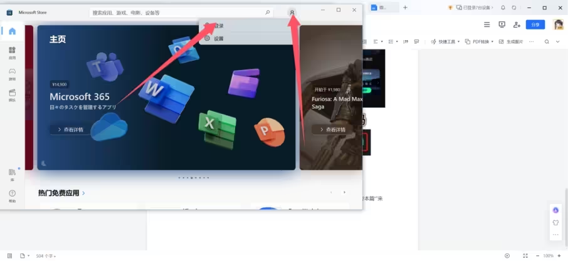Open the hamburger menu in document editor
The image size is (568, 261).
click(487, 24)
